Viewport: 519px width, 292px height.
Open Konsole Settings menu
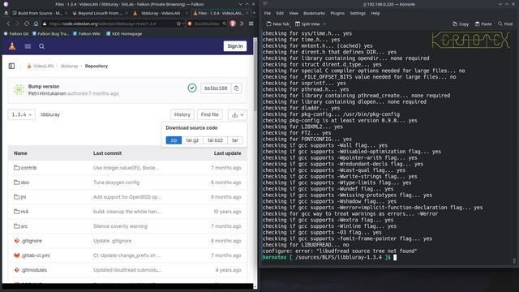pyautogui.click(x=358, y=13)
